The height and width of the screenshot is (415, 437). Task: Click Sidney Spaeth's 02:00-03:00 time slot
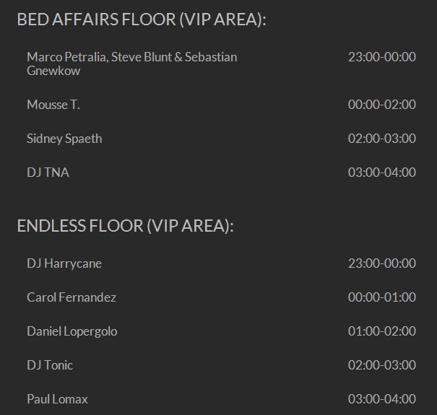point(382,139)
